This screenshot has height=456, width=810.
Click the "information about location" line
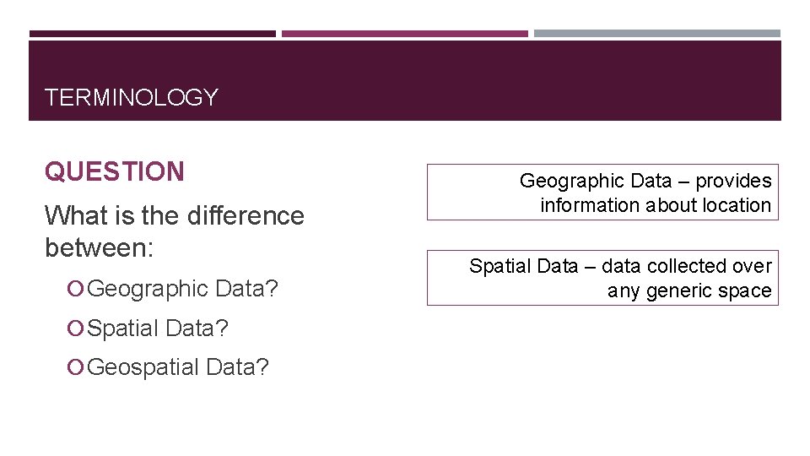pos(656,205)
